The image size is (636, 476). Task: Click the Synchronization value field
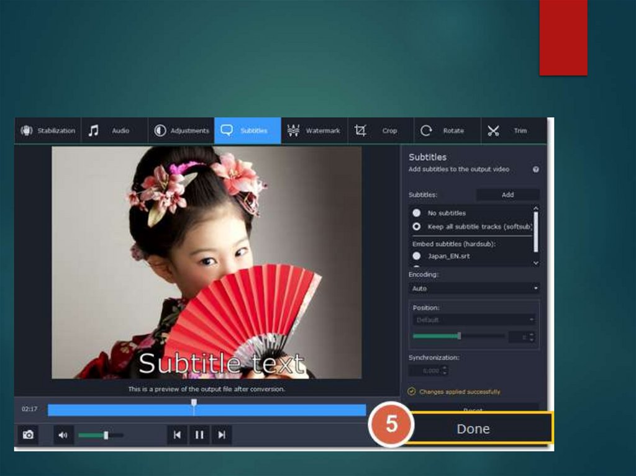pyautogui.click(x=428, y=370)
